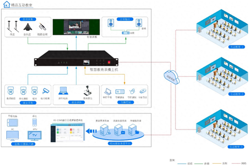The image size is (249, 166).
Task: Click the red power button on recording host
Action: (x=109, y=62)
